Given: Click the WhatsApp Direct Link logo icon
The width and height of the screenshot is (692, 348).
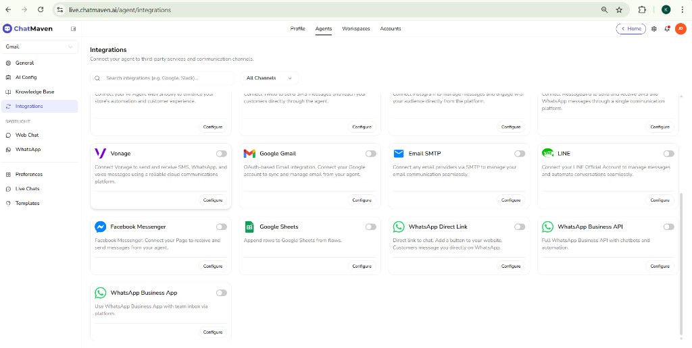Looking at the screenshot, I should (x=399, y=227).
